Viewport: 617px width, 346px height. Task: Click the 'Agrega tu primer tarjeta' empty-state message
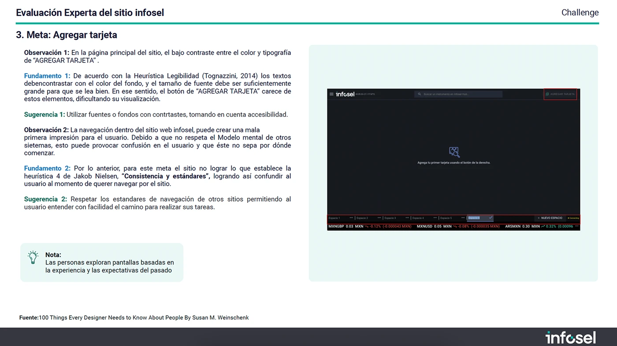click(x=454, y=163)
